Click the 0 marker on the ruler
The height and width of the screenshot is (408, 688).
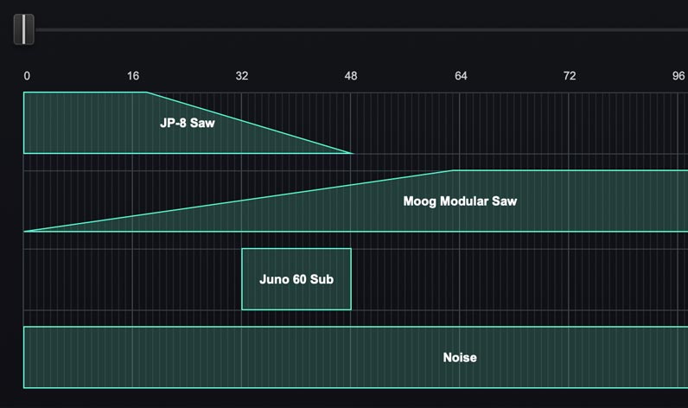(27, 76)
